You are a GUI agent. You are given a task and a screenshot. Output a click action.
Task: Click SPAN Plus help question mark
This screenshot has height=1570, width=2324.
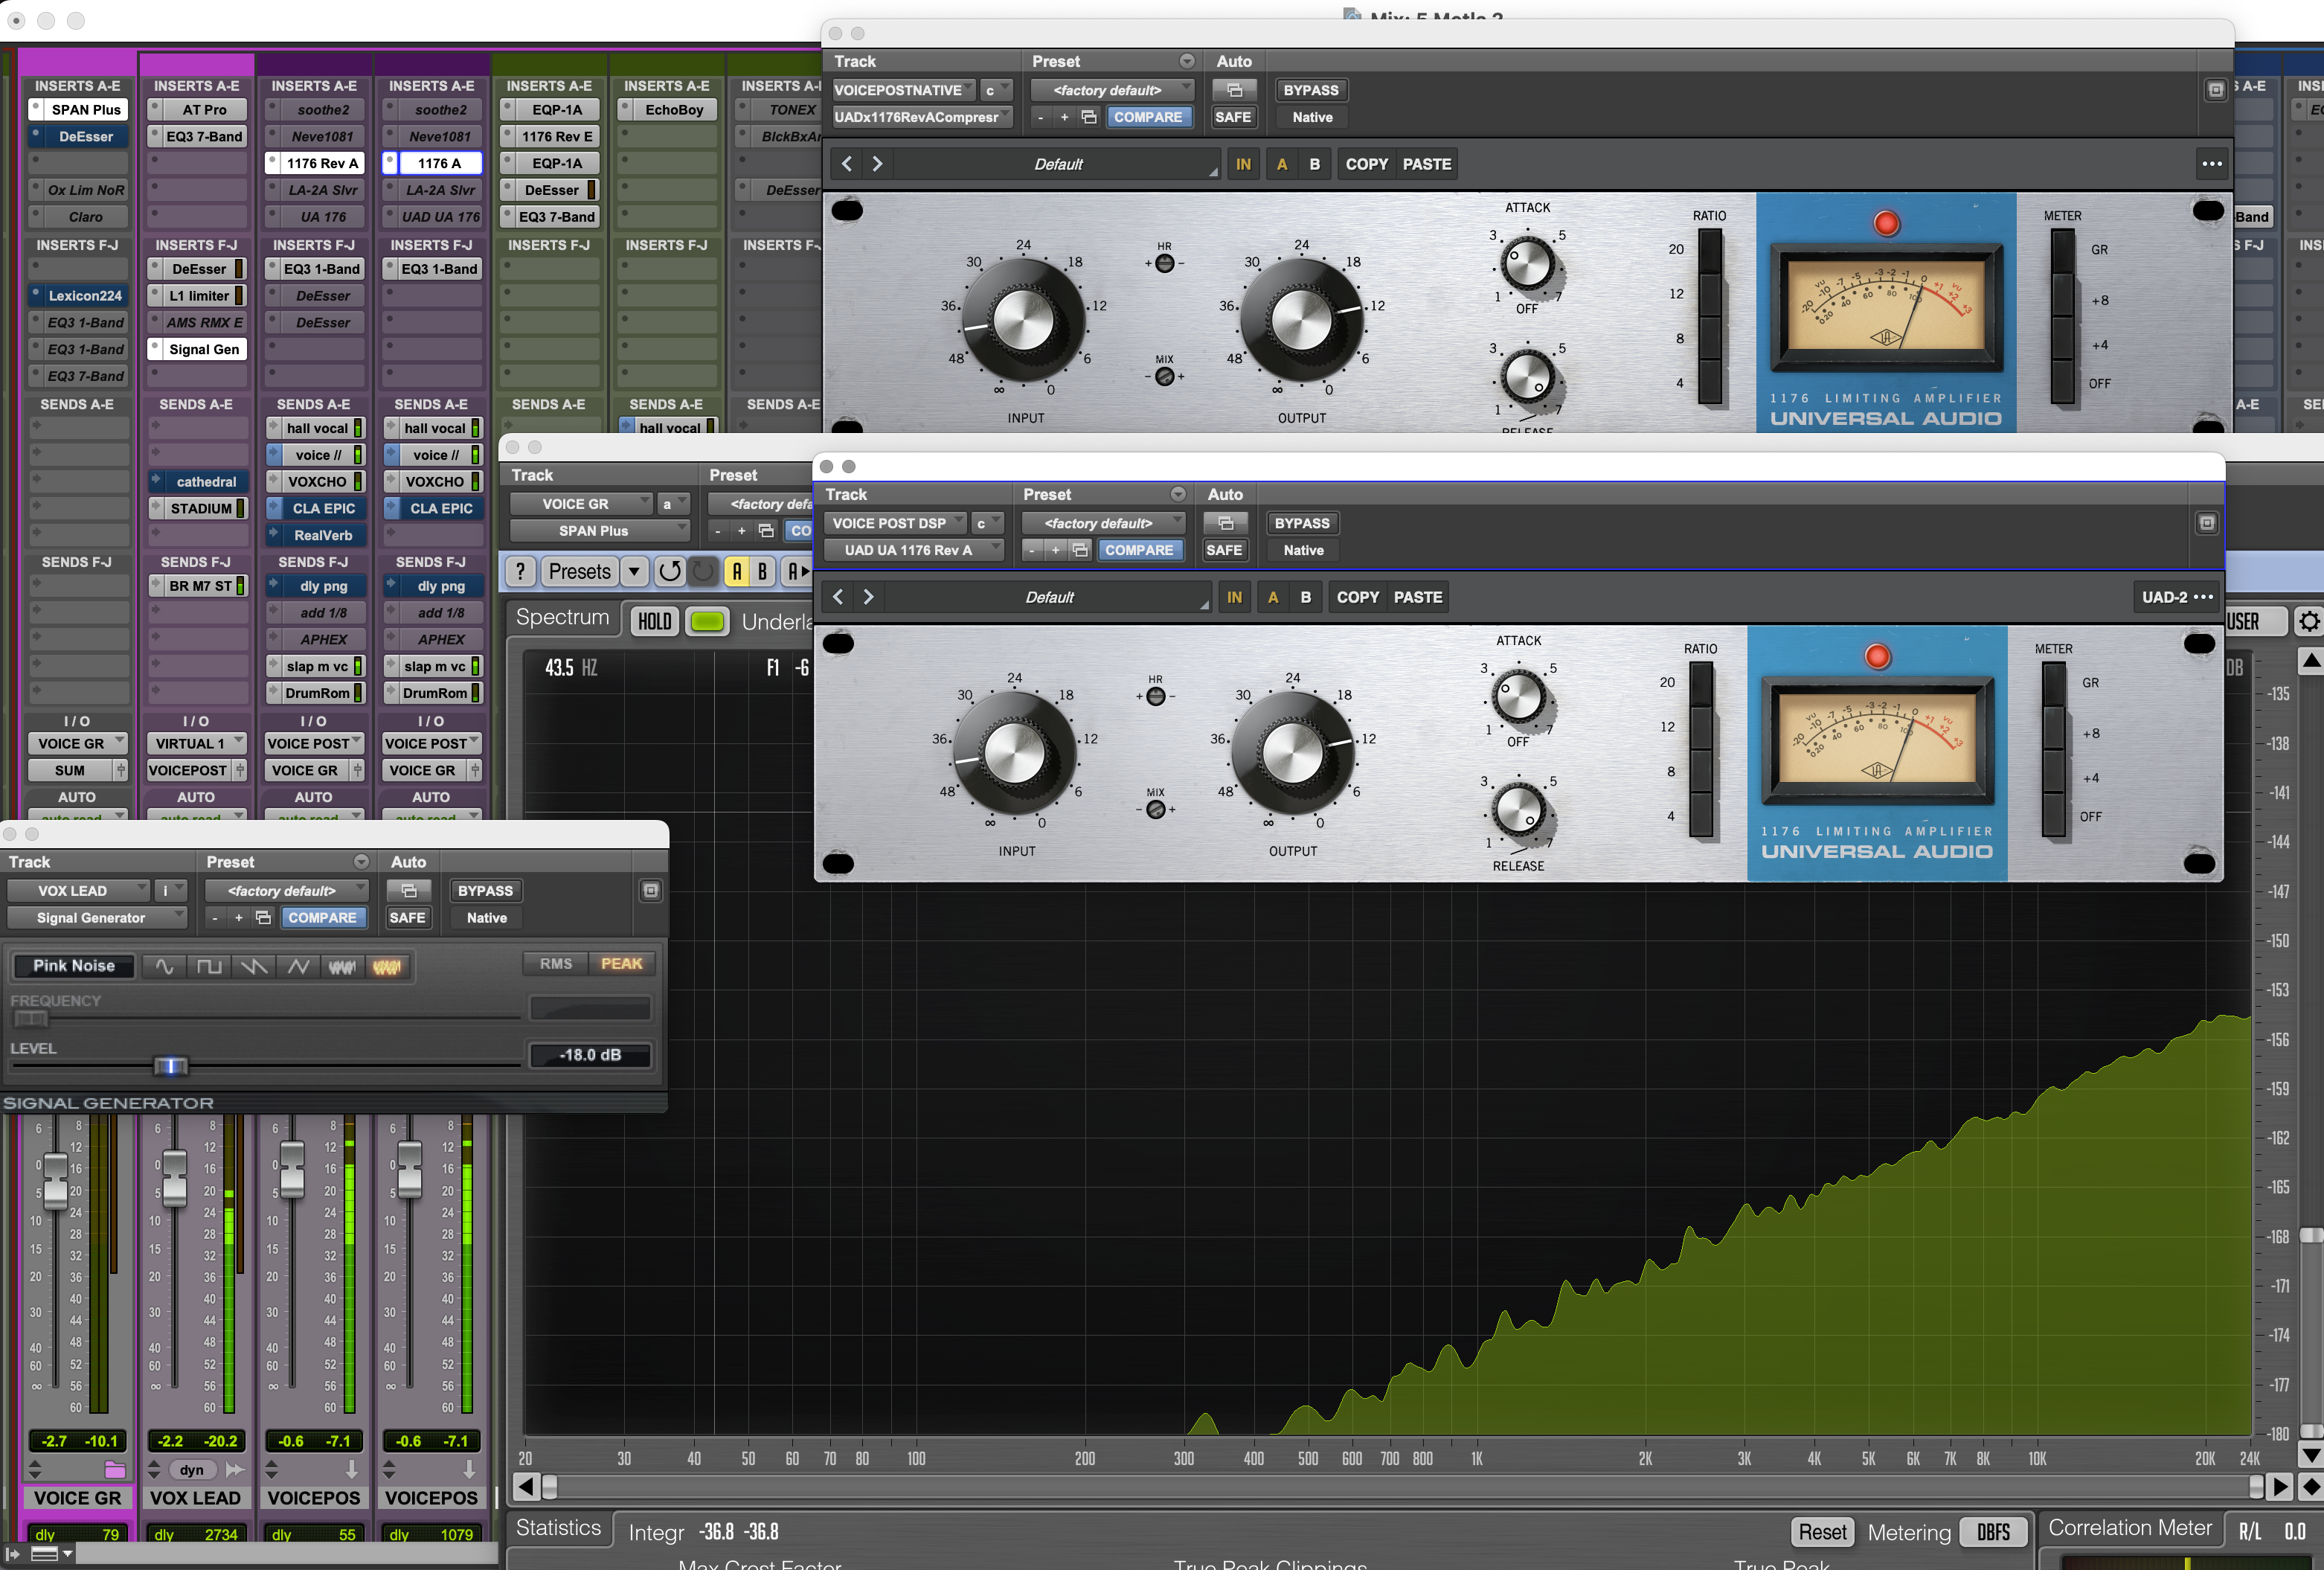coord(520,571)
